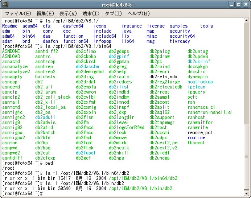
Task: Click the 'rahemruninshell.el' file name
Action: point(210,112)
